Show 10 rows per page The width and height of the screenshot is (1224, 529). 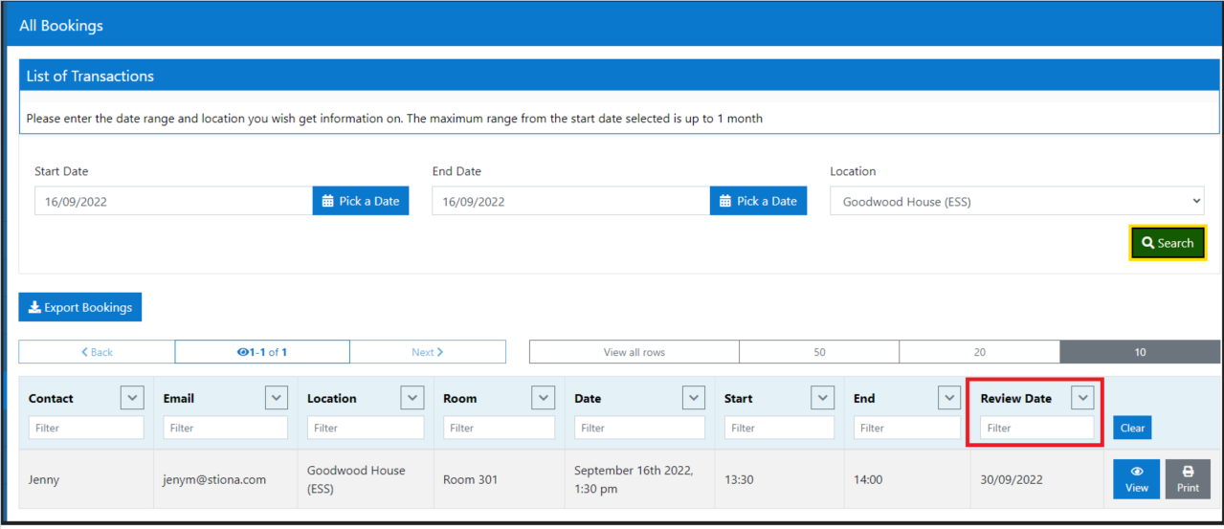pyautogui.click(x=1140, y=352)
